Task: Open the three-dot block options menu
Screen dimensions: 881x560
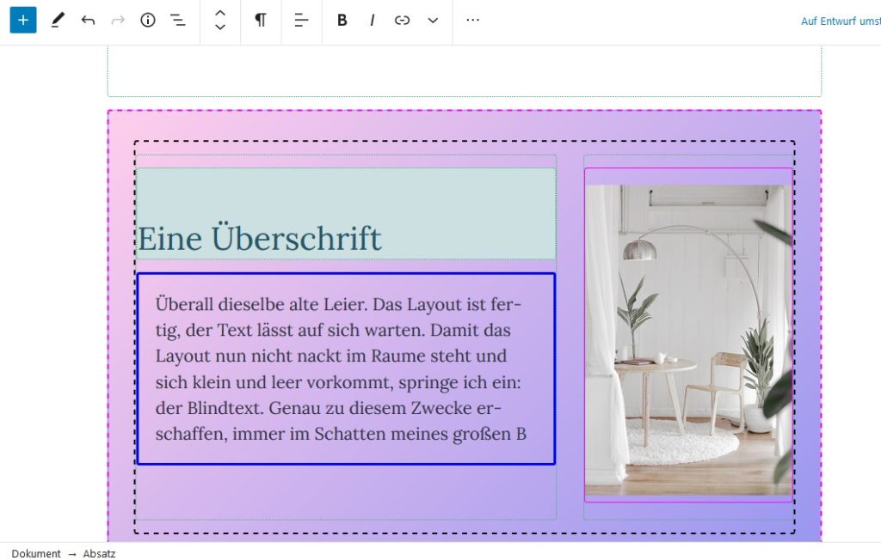Action: [472, 21]
